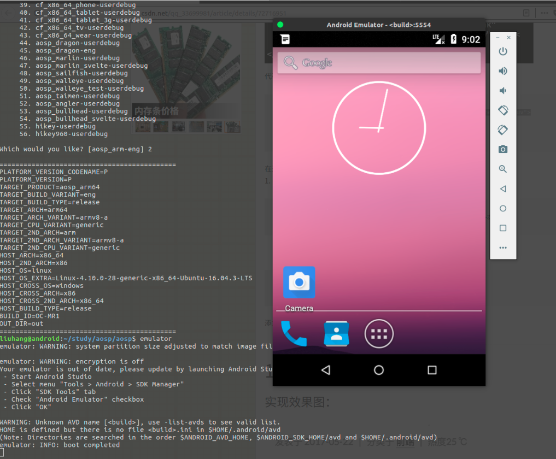Image resolution: width=556 pixels, height=459 pixels.
Task: Take a screenshot with the camera toolbar icon
Action: pyautogui.click(x=502, y=149)
